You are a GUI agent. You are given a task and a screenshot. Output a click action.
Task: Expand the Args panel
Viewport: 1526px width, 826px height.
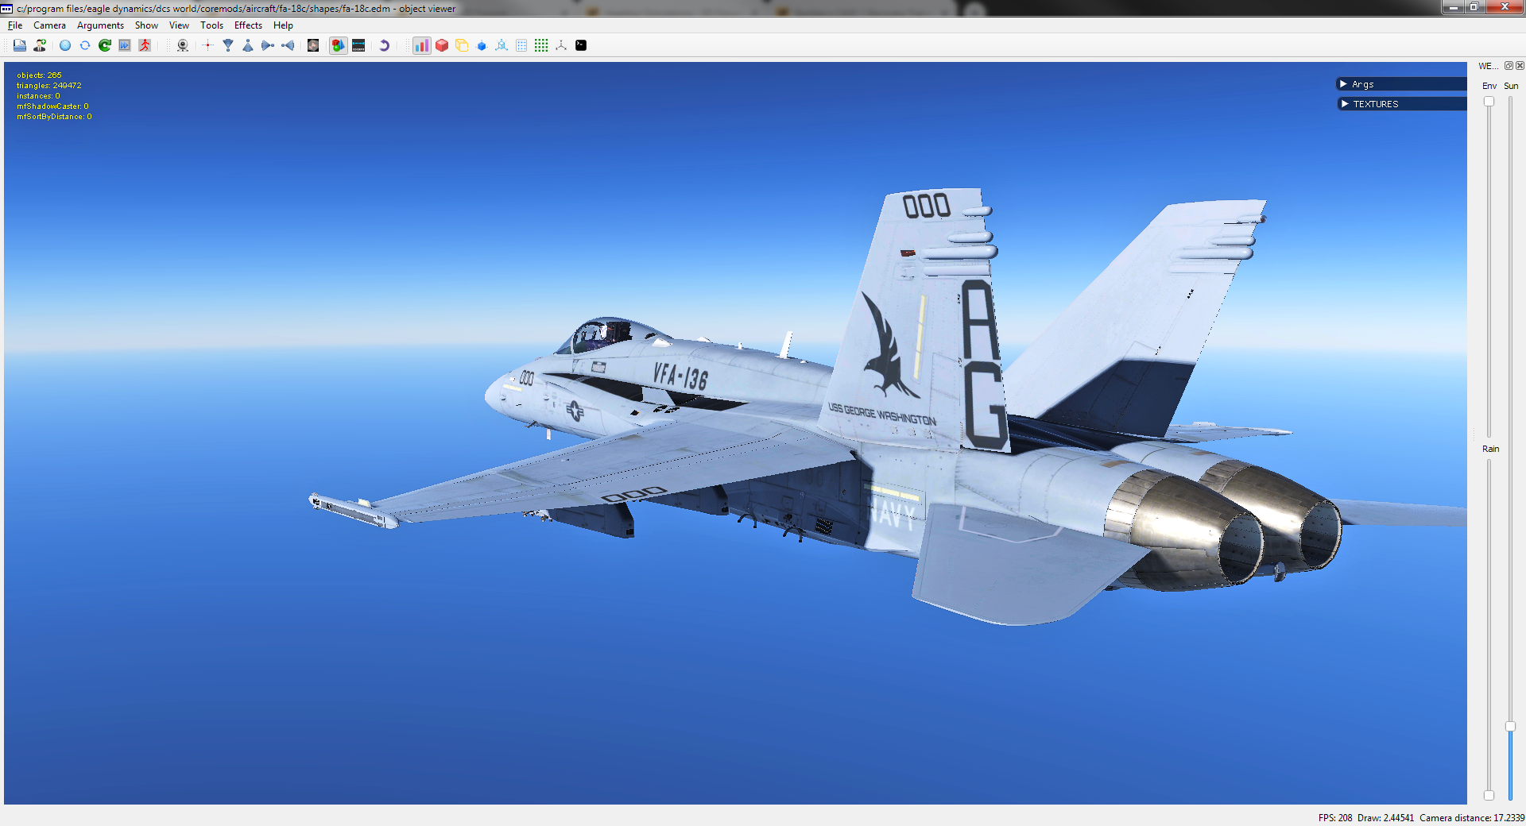tap(1401, 84)
